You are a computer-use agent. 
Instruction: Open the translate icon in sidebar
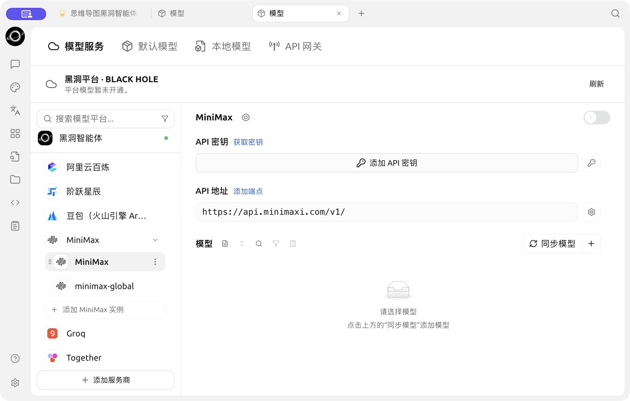pyautogui.click(x=15, y=110)
